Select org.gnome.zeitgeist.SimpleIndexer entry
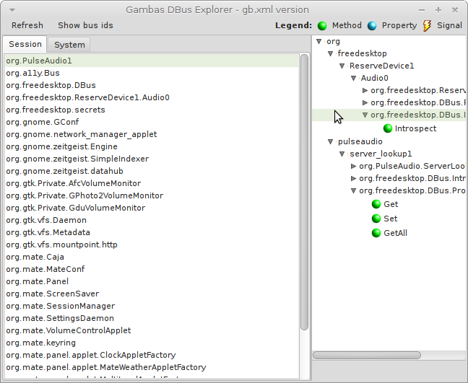 [x=152, y=159]
